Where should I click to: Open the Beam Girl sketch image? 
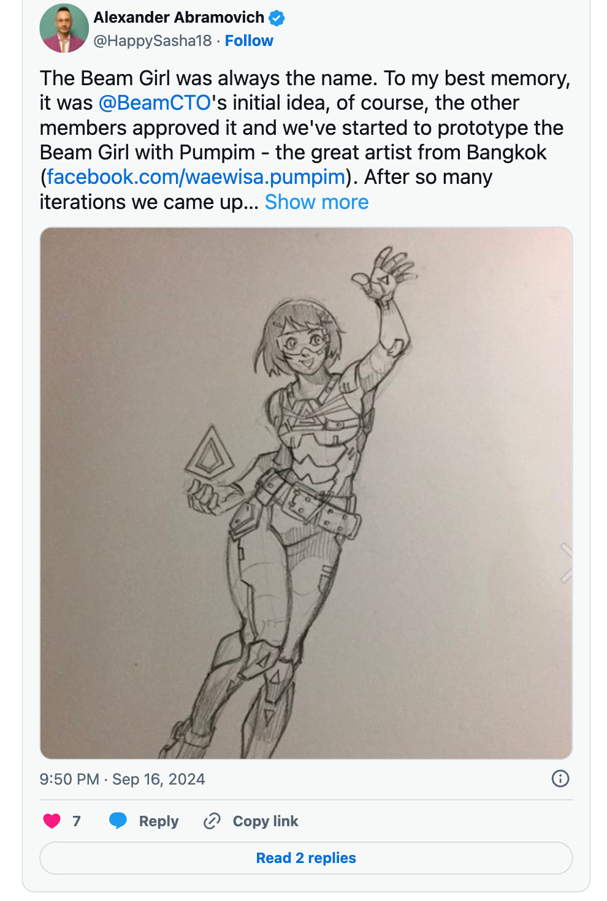coord(306,493)
